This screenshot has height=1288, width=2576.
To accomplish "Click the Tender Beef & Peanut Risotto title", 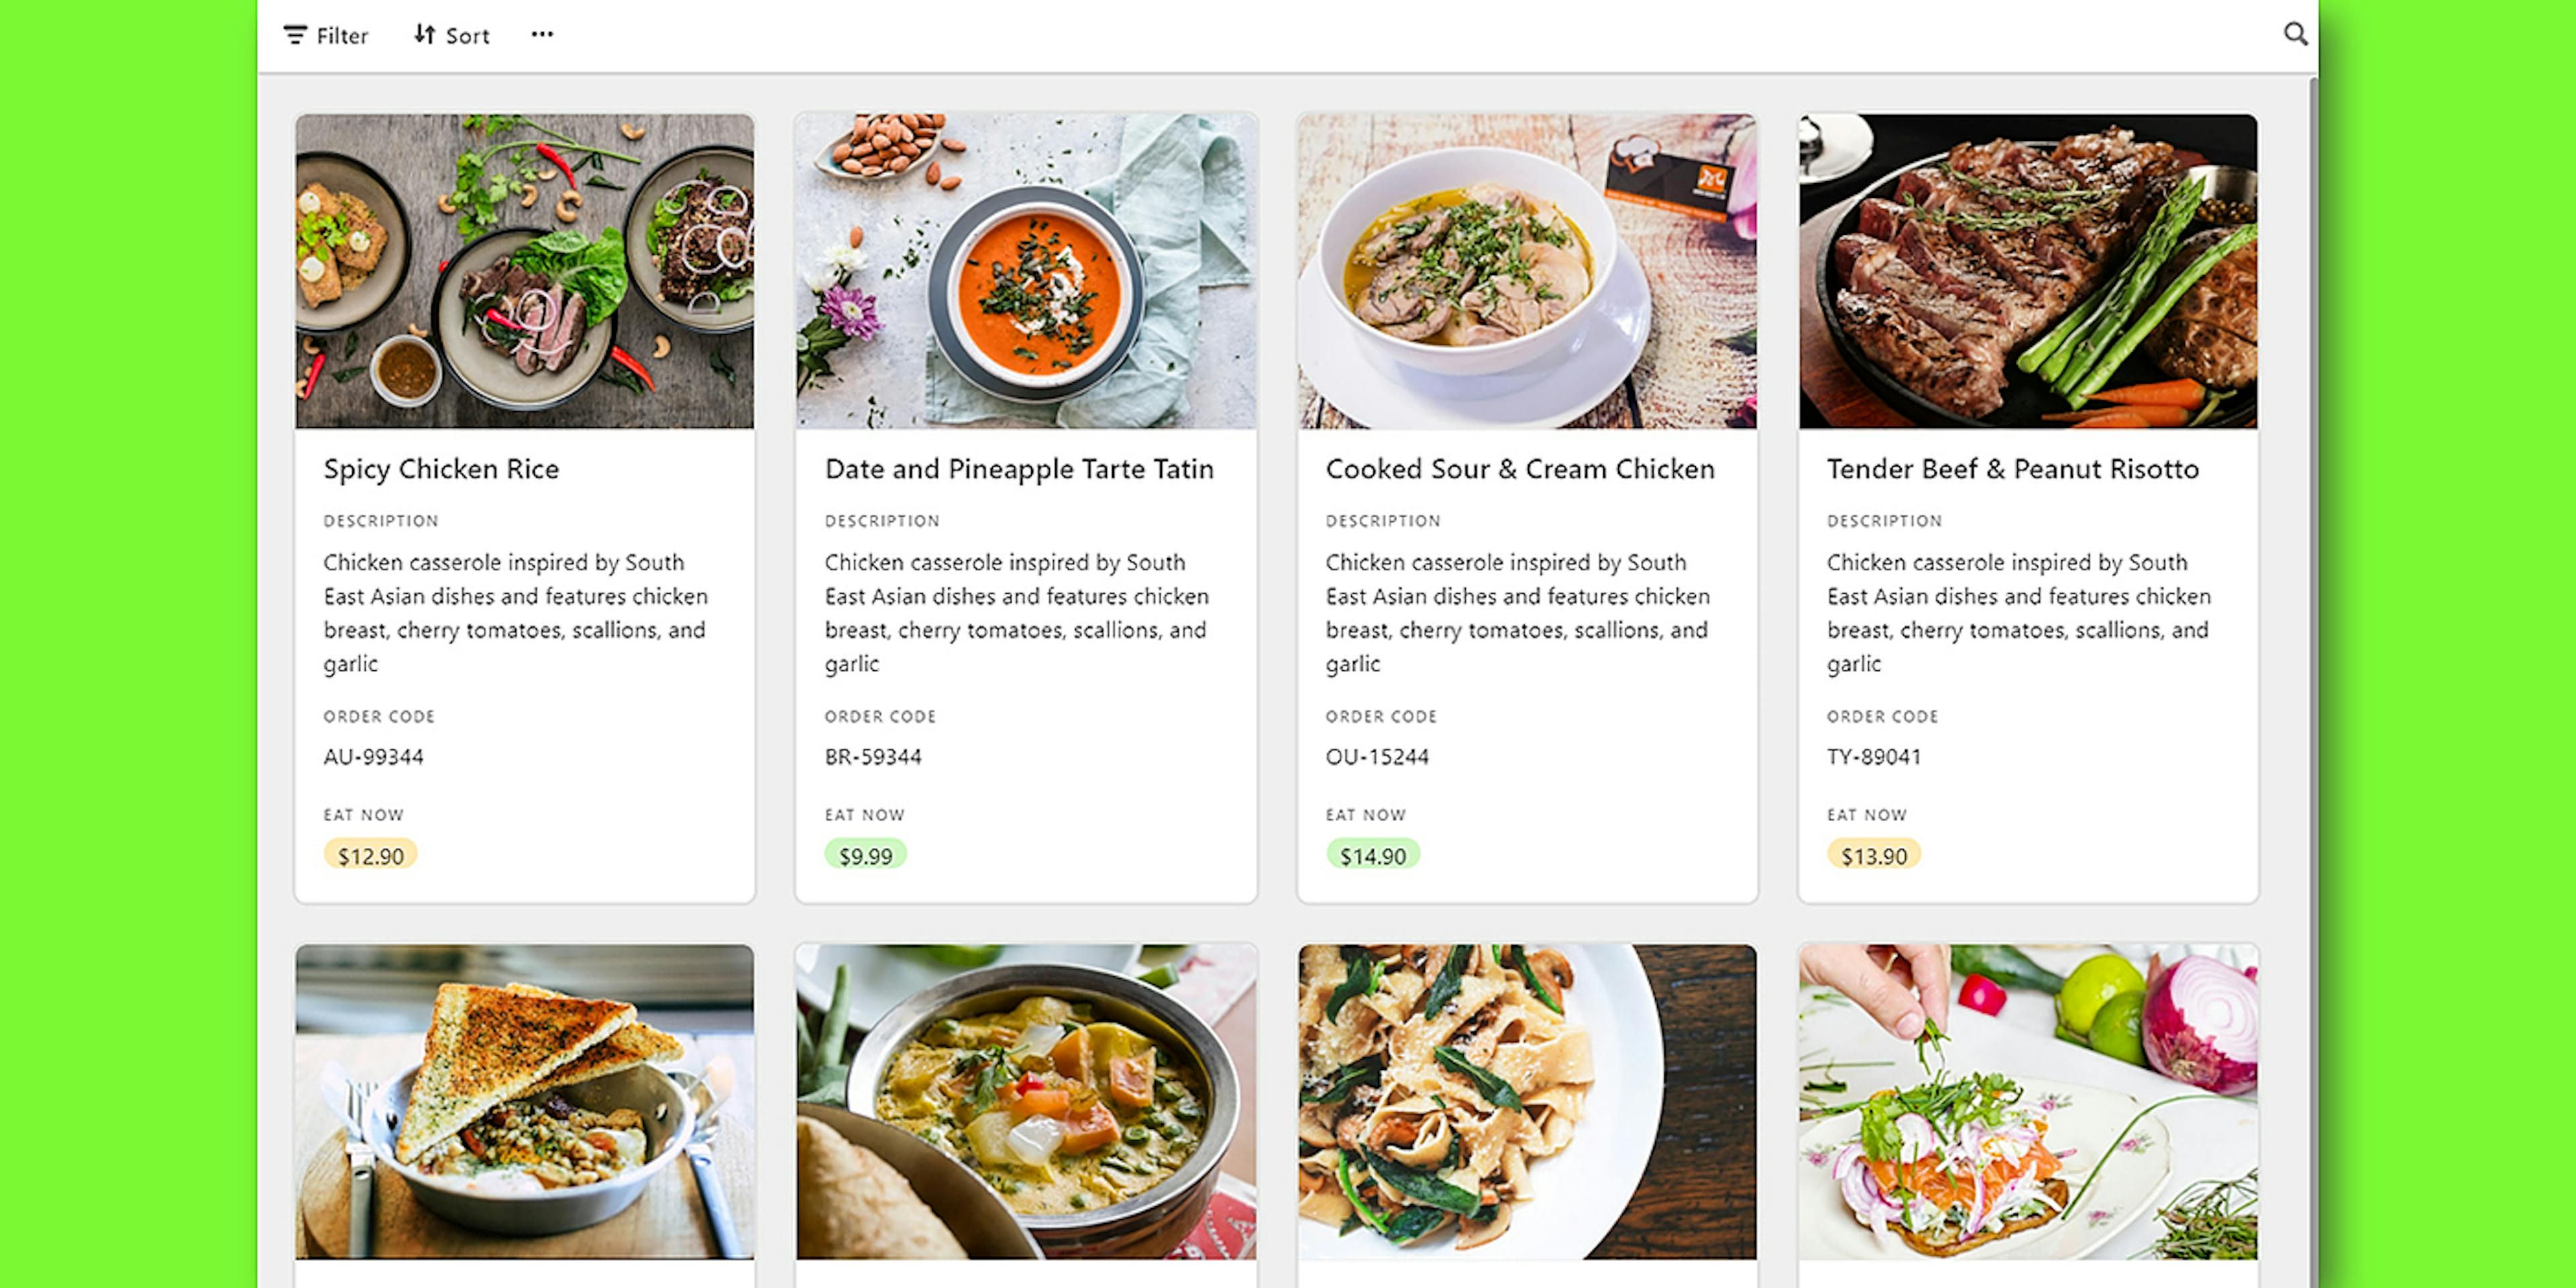I will (x=2012, y=469).
